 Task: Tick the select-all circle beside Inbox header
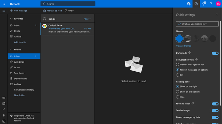pos(44,19)
